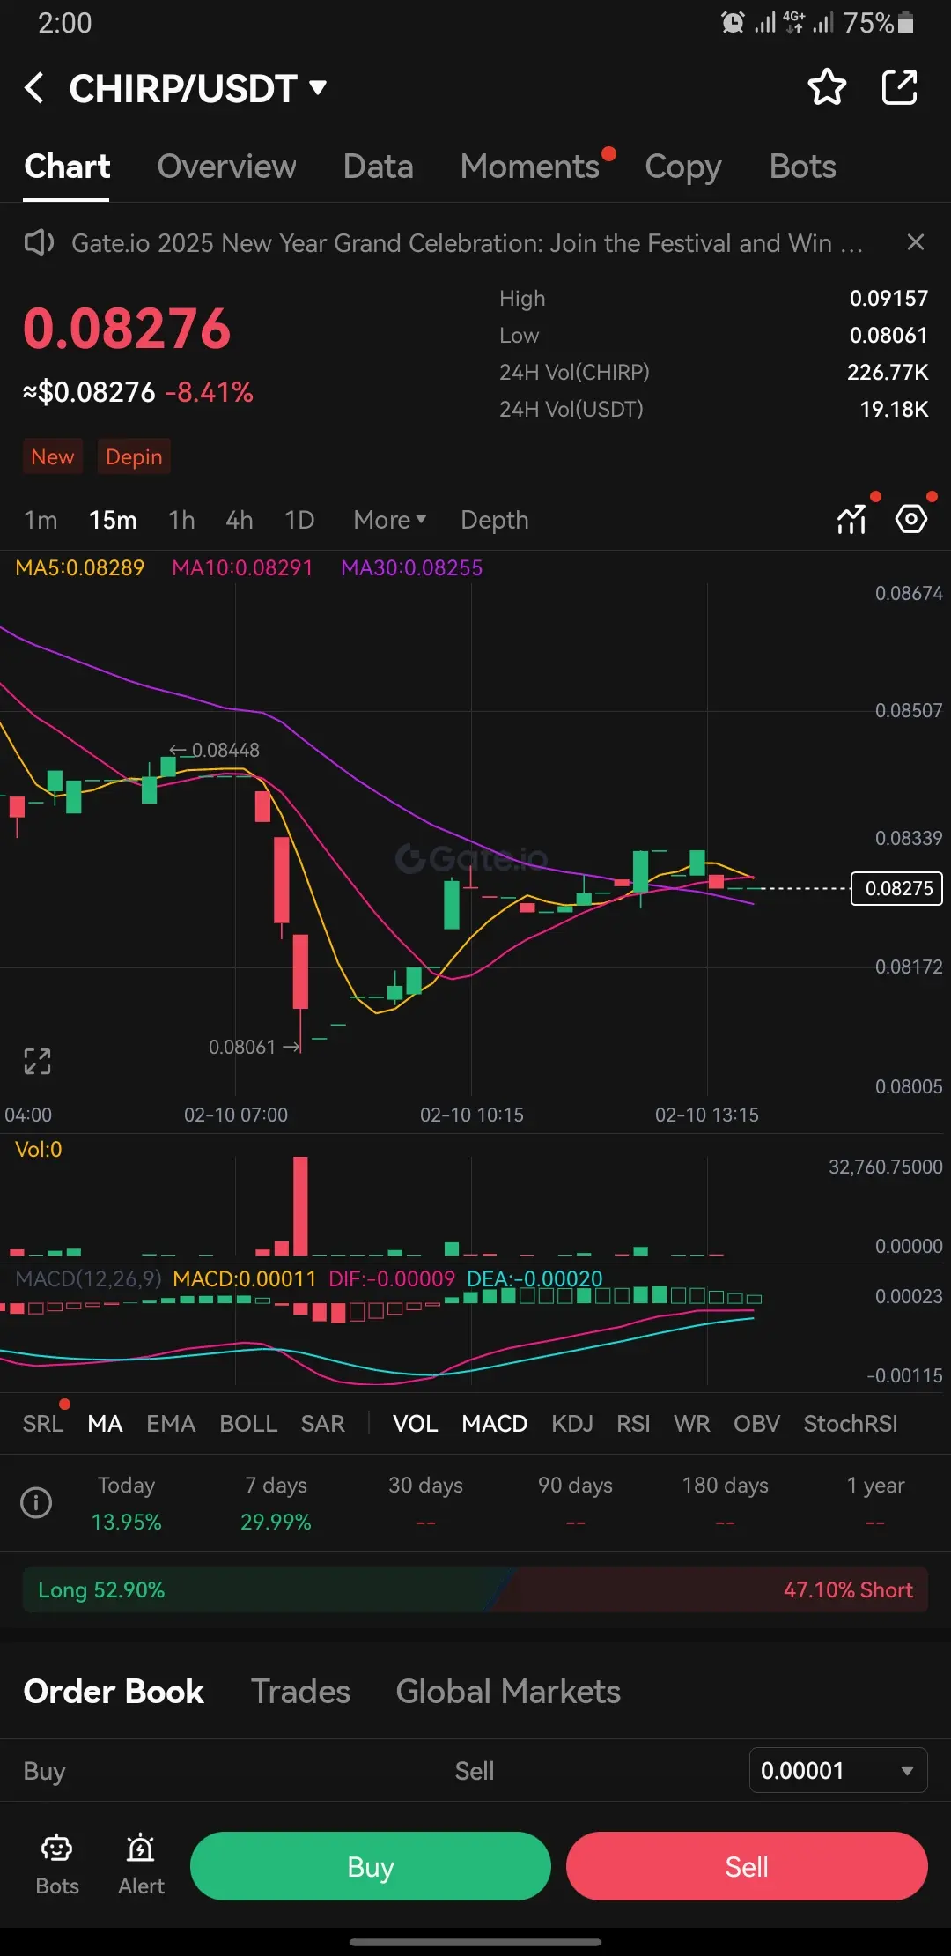
Task: Tap the green Buy button
Action: pyautogui.click(x=371, y=1866)
